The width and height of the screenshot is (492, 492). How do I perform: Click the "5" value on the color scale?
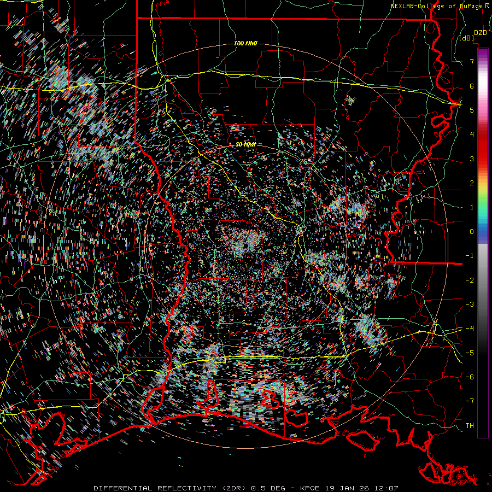point(472,110)
